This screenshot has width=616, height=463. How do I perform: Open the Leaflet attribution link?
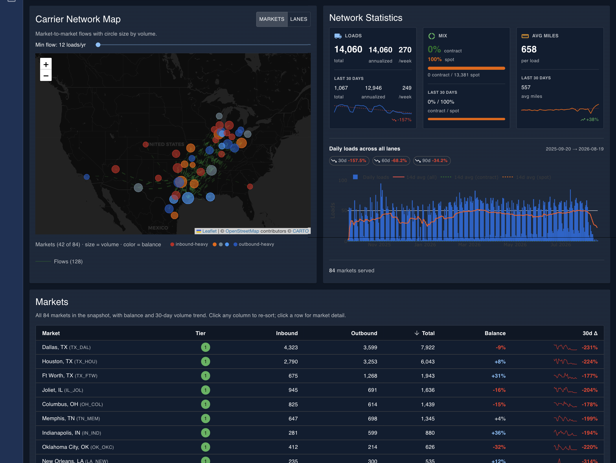click(x=209, y=231)
